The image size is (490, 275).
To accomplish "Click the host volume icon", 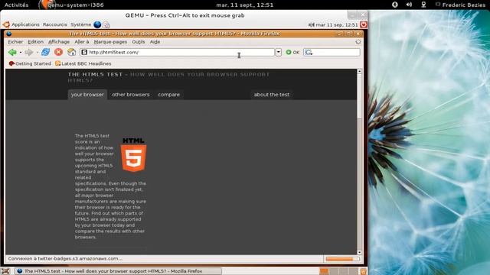I will (409, 5).
